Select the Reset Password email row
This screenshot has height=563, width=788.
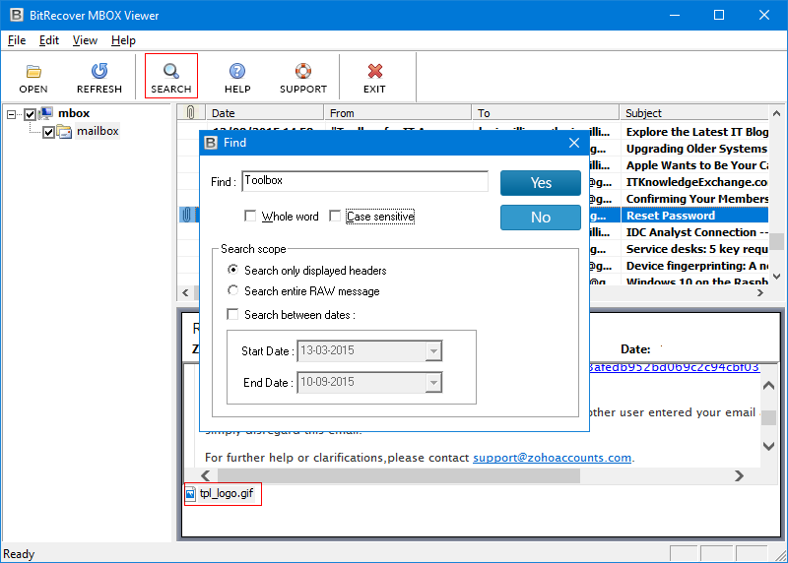(x=694, y=216)
